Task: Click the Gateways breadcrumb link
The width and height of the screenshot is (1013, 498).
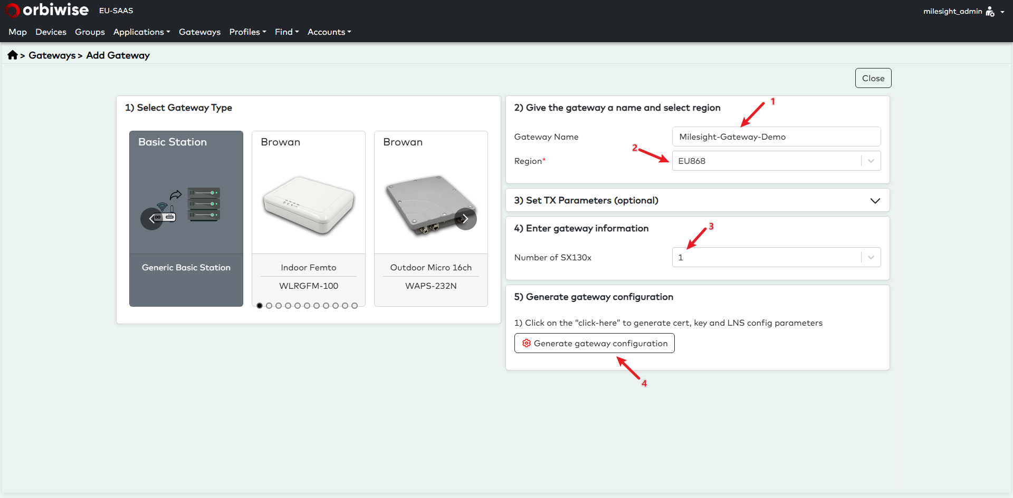Action: click(x=52, y=55)
